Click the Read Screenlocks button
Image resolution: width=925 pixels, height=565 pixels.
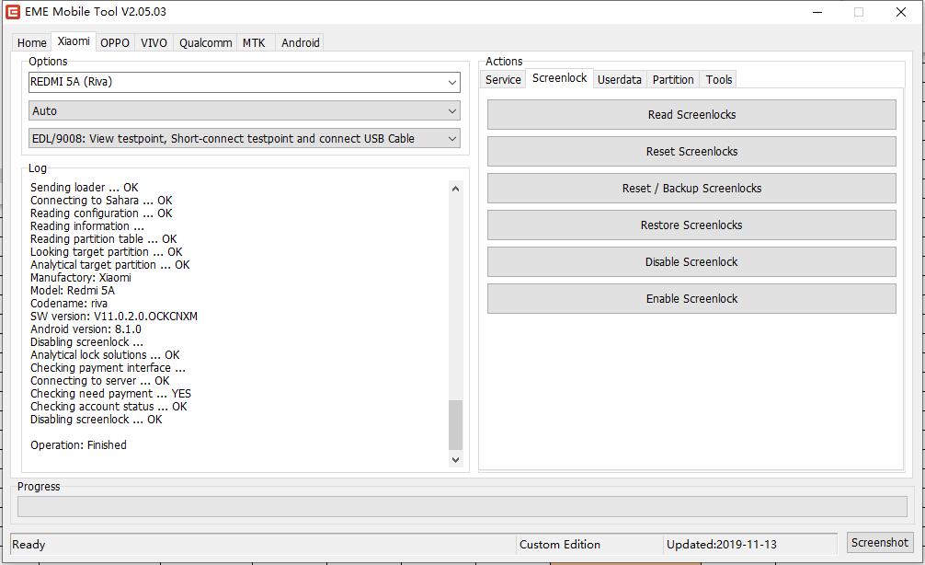pos(691,114)
